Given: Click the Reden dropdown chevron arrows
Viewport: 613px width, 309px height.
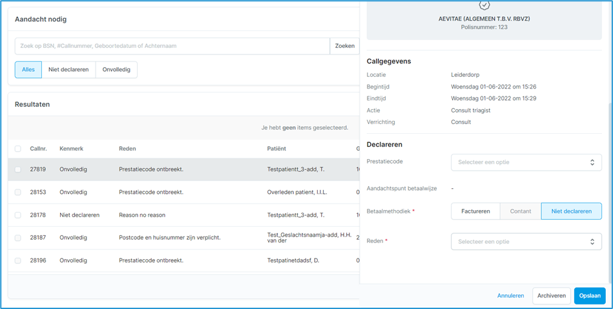Looking at the screenshot, I should coord(592,242).
